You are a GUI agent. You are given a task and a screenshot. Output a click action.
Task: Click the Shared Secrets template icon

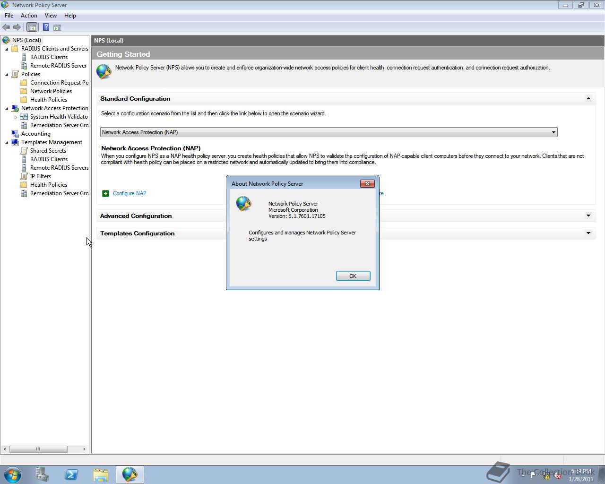[x=24, y=151]
